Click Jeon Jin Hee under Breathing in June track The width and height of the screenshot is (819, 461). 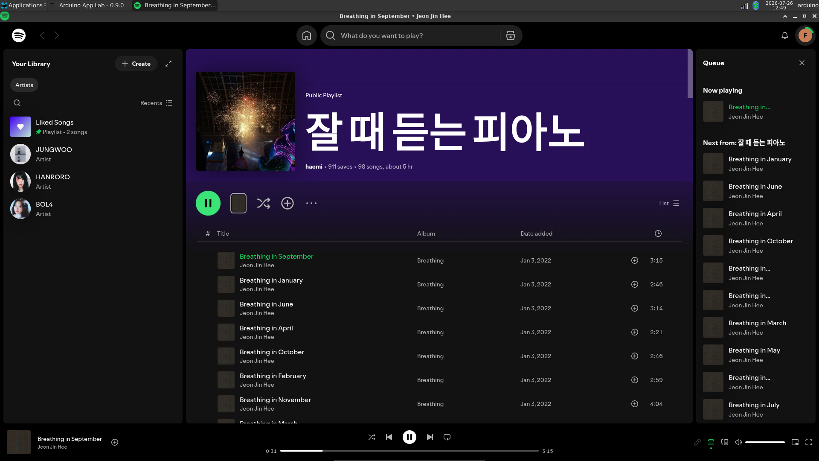tap(257, 313)
